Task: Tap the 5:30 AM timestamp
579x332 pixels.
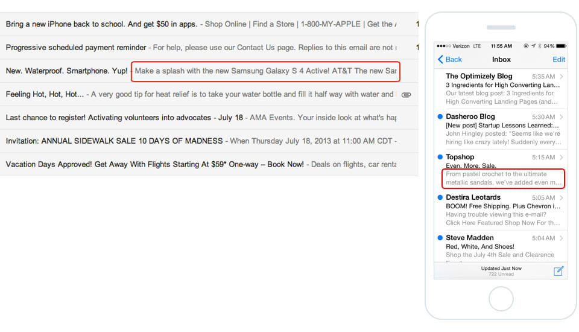Action: point(543,117)
